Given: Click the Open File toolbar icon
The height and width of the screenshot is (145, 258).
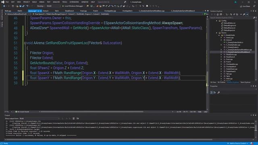Looking at the screenshot, I should click(x=17, y=6).
